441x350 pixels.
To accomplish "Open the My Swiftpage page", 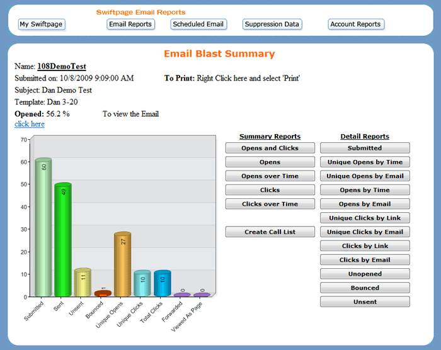I will [42, 24].
